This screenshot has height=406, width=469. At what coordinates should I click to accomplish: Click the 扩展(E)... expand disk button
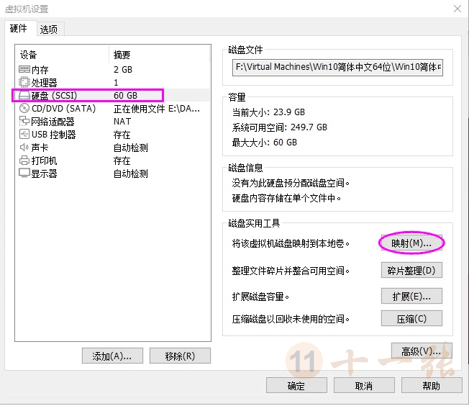pos(411,297)
